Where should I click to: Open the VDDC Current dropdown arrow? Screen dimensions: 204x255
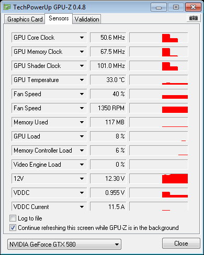click(x=82, y=207)
